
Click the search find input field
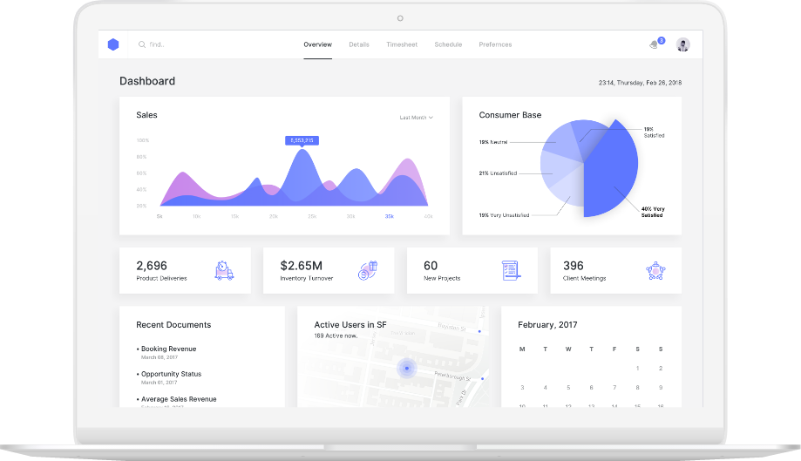pyautogui.click(x=174, y=44)
